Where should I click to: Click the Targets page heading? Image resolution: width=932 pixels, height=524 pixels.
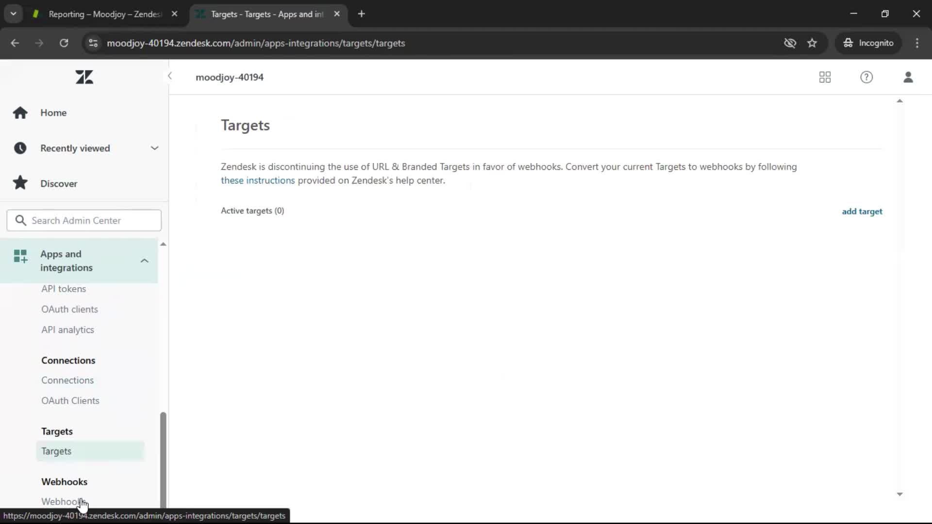click(245, 125)
